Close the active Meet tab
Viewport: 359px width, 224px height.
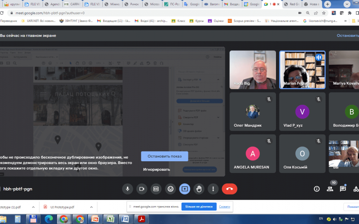coord(278,4)
